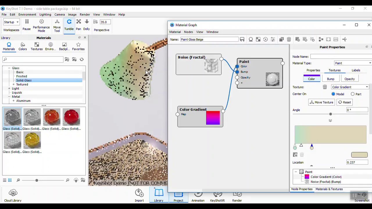Click the Node Name input field
372x209 pixels.
tap(341, 57)
